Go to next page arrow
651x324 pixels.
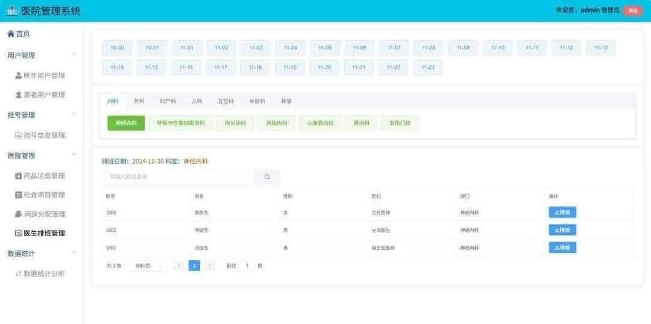210,266
